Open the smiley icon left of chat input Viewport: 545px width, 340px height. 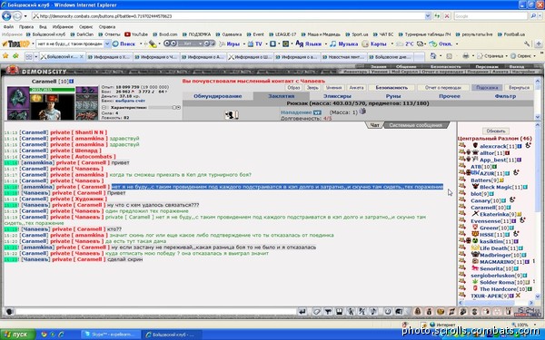(9, 312)
